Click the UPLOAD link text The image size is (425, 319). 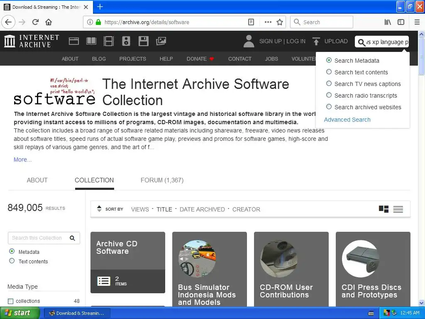point(336,41)
